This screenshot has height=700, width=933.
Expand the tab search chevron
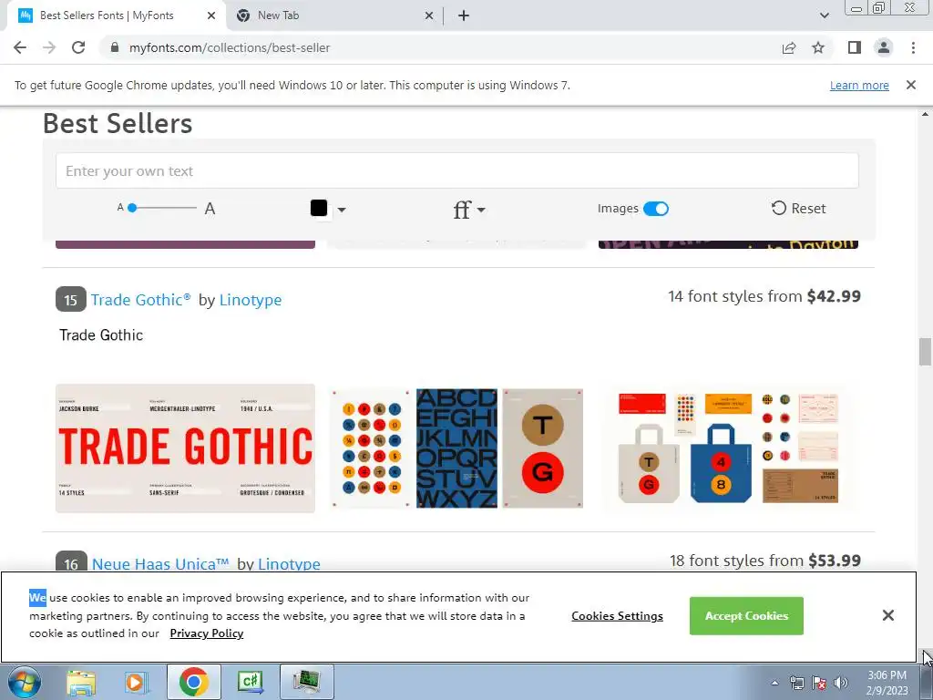coord(824,15)
